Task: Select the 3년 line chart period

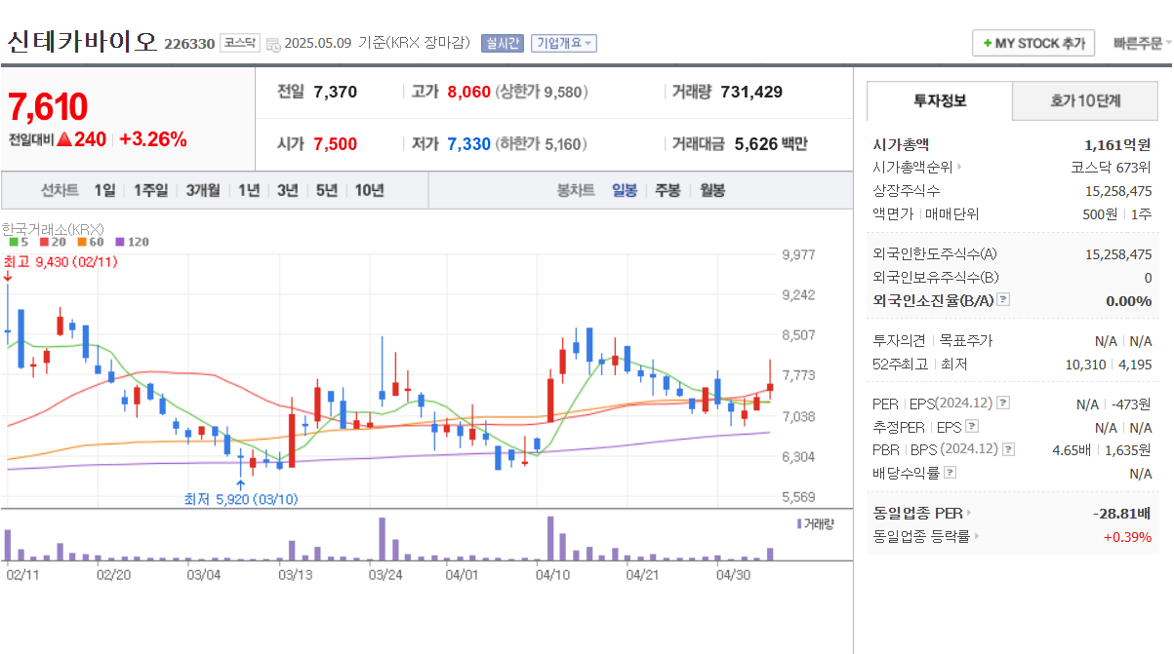Action: click(x=287, y=190)
